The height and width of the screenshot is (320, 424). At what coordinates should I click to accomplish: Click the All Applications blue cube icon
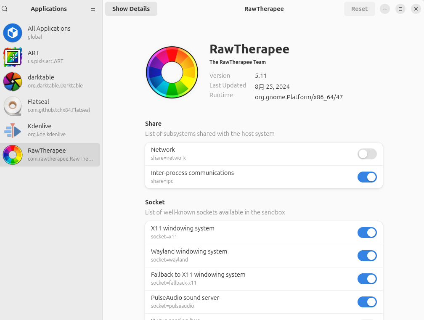[x=13, y=33]
